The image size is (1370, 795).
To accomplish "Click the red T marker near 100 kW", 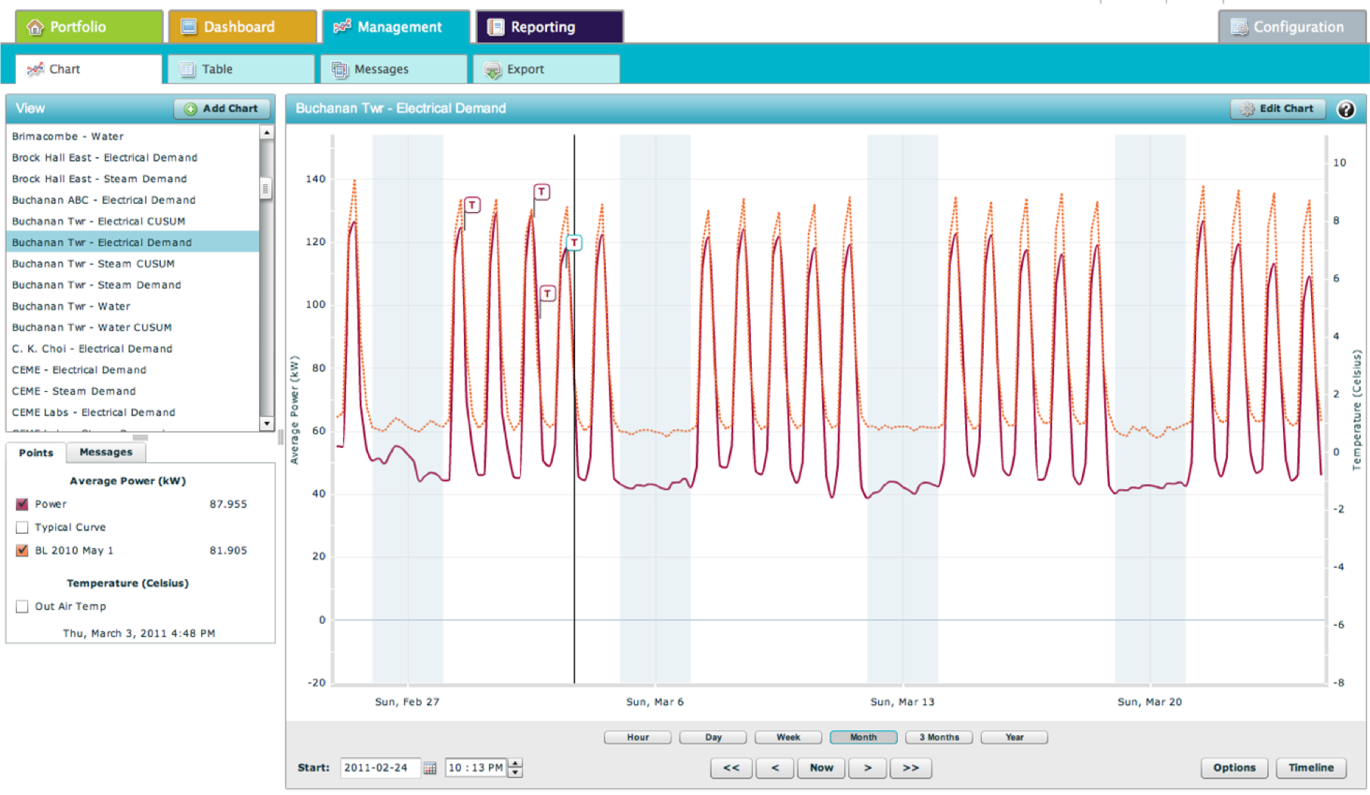I will point(548,294).
